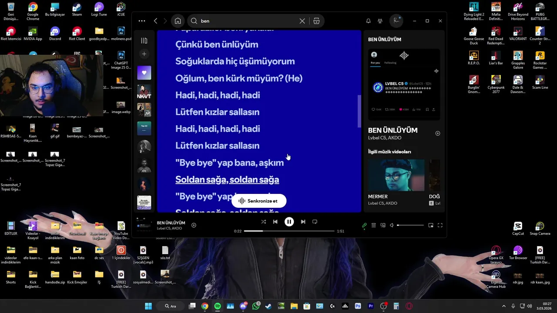Open the Cyberpunk 2077 desktop shortcut
The image size is (557, 313).
click(496, 84)
